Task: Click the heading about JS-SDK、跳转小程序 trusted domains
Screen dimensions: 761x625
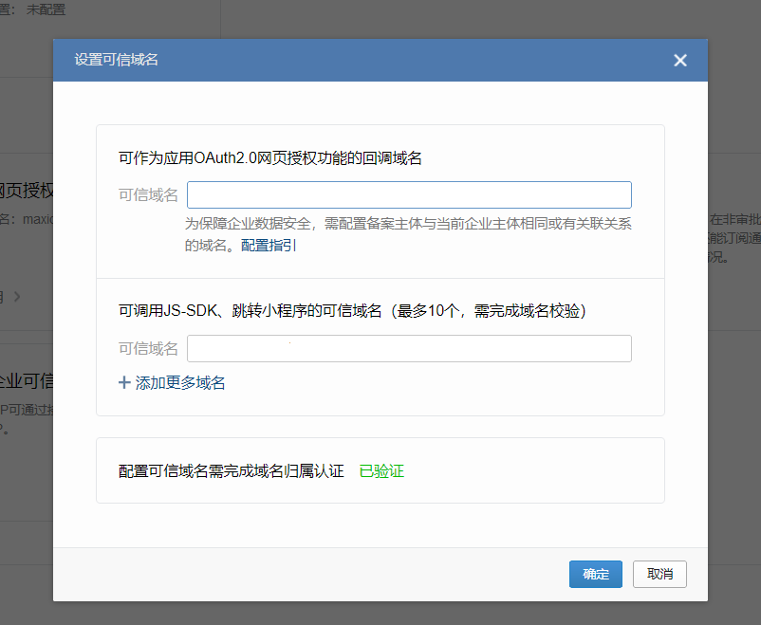Action: tap(352, 310)
